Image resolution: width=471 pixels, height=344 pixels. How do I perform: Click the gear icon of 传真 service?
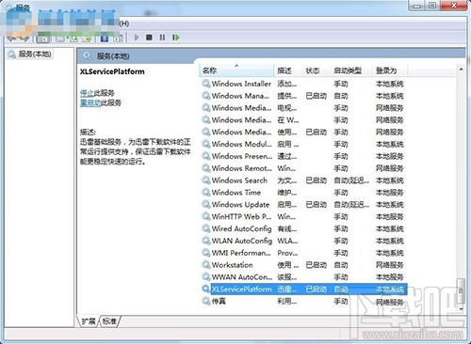pyautogui.click(x=206, y=301)
